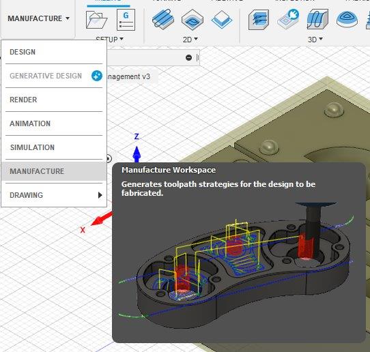Screen dimensions: 370x352
Task: Expand the SETUP panel dropdown
Action: point(110,40)
